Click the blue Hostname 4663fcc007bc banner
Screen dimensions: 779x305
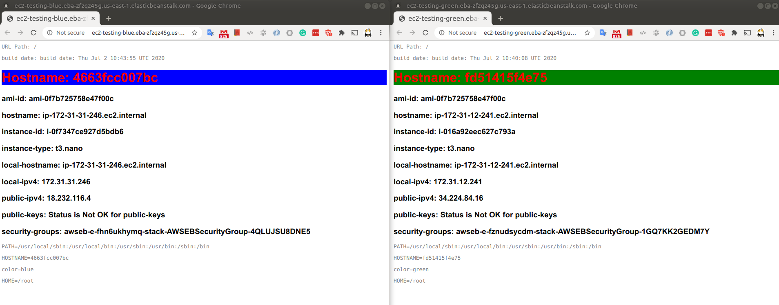[x=194, y=77]
